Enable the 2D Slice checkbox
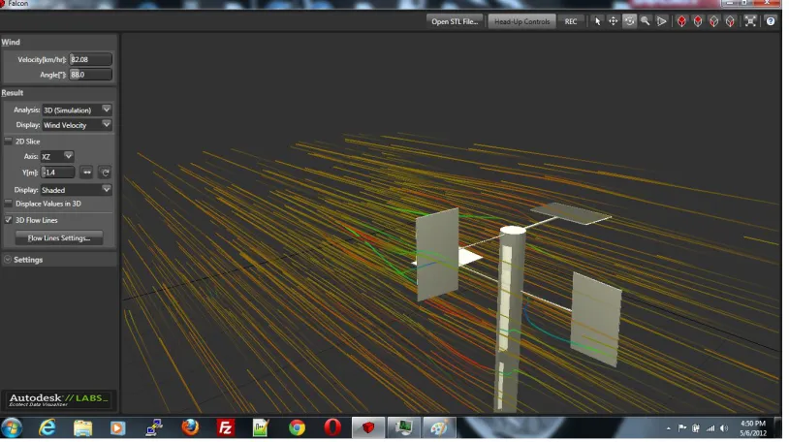This screenshot has width=789, height=442. [9, 142]
